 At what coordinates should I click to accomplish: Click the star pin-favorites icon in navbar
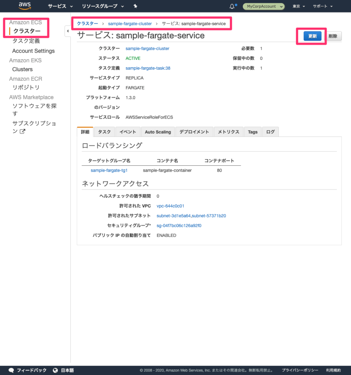coord(135,6)
